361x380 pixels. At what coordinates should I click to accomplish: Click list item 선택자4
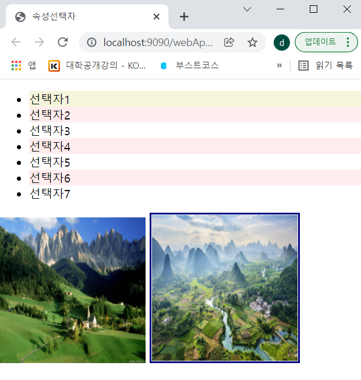(195, 146)
